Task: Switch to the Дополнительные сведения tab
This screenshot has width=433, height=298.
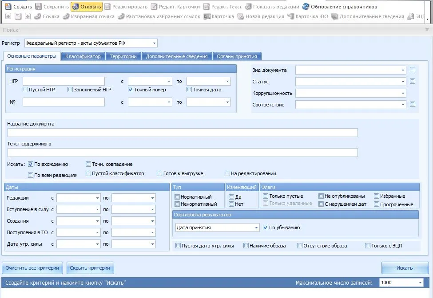Action: pyautogui.click(x=177, y=56)
